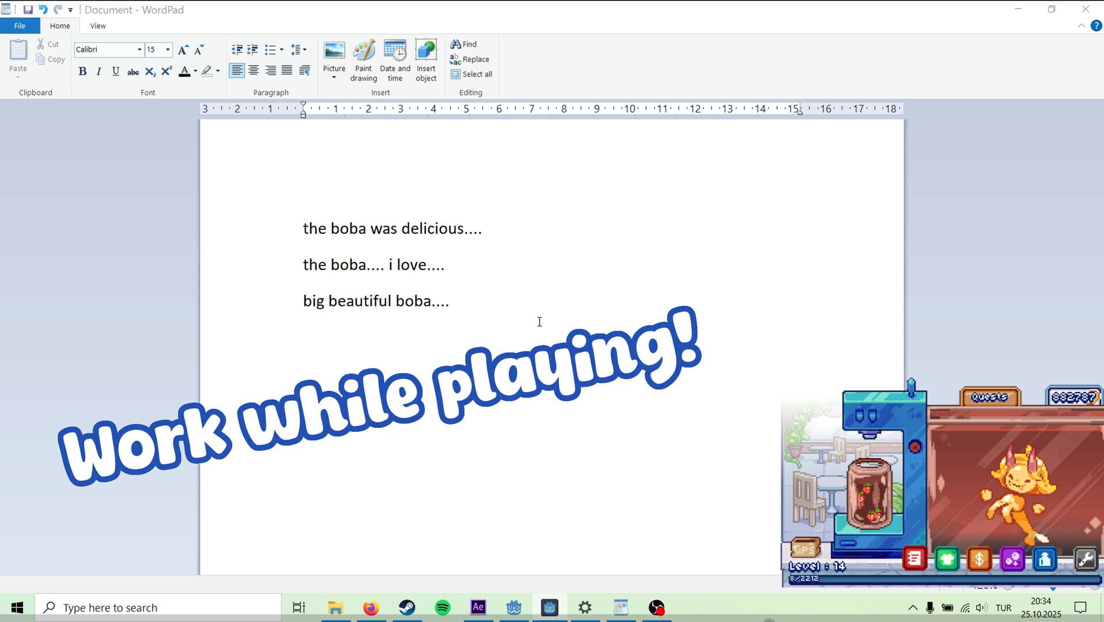Toggle italic formatting
This screenshot has height=622, width=1104.
tap(98, 71)
